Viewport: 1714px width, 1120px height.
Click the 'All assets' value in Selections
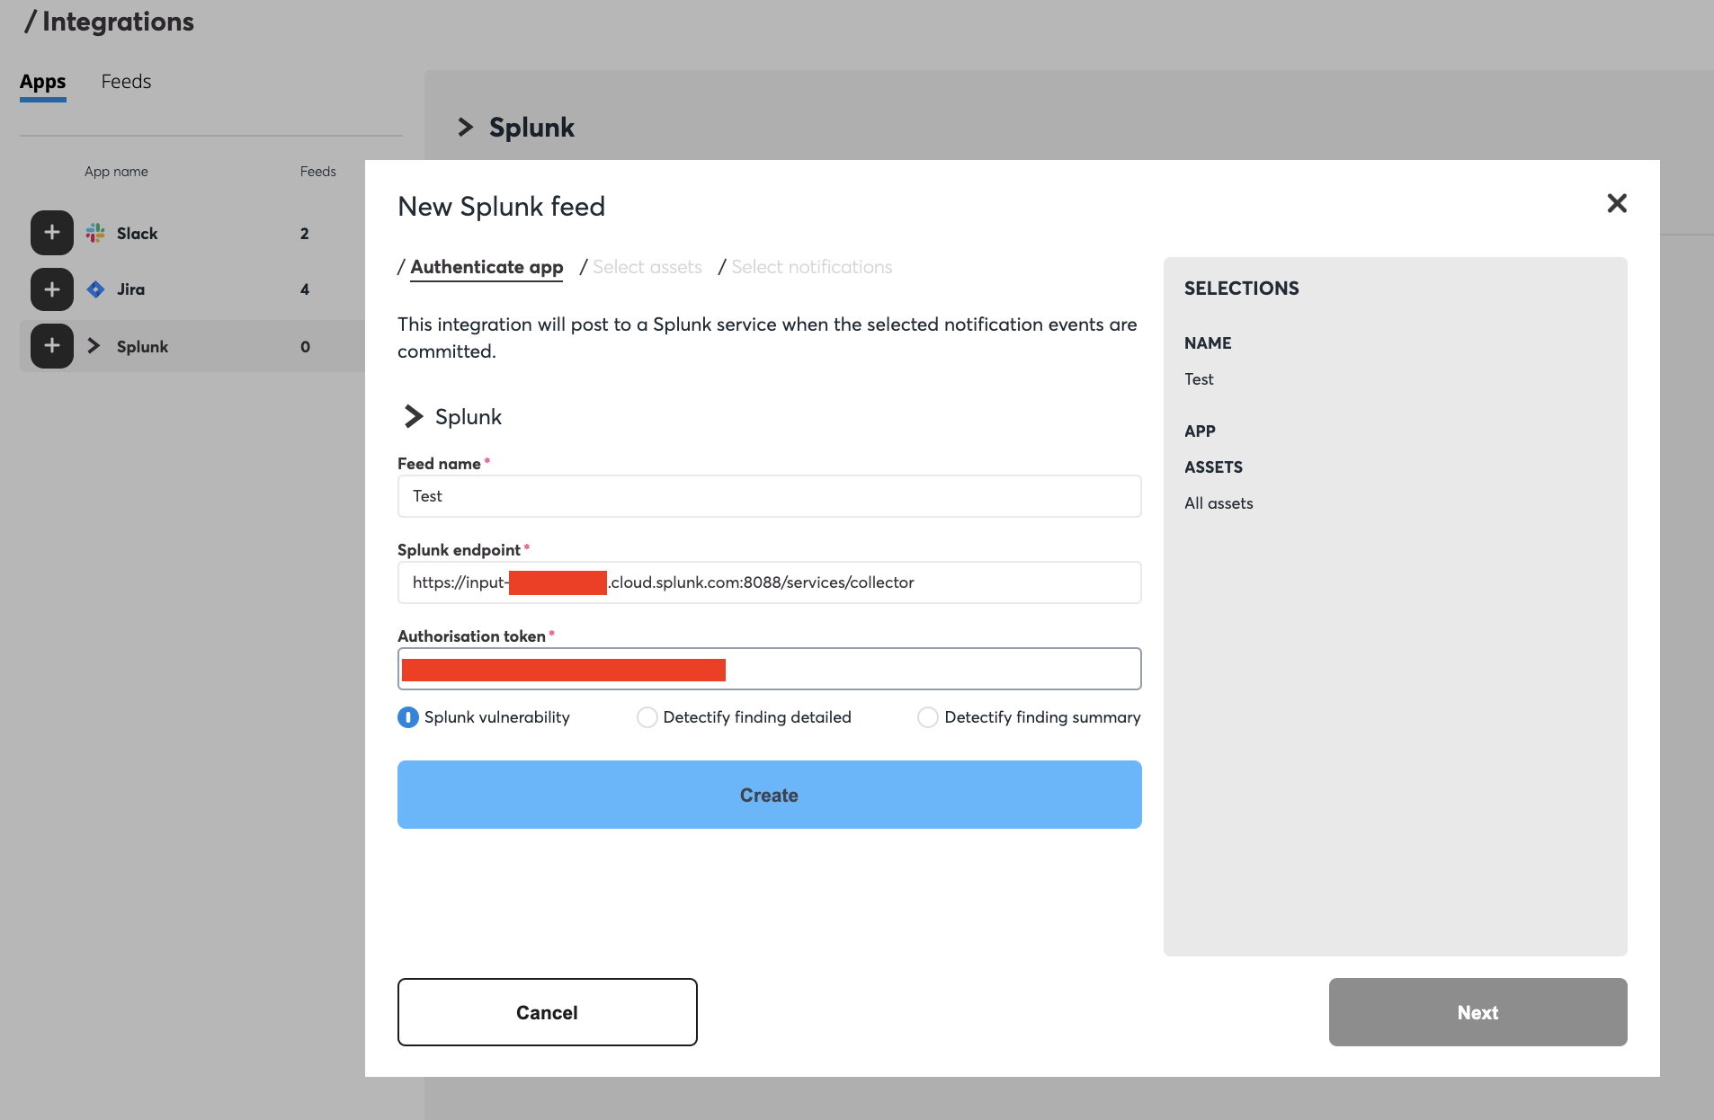tap(1219, 503)
